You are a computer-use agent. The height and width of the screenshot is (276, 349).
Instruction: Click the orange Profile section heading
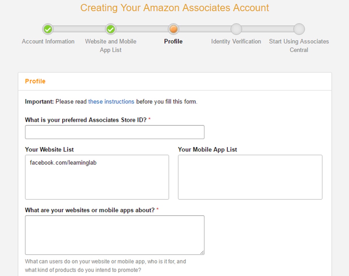tap(35, 81)
